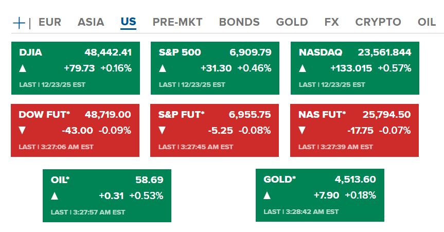Image resolution: width=444 pixels, height=232 pixels.
Task: Switch to the EUR markets tab
Action: click(50, 22)
